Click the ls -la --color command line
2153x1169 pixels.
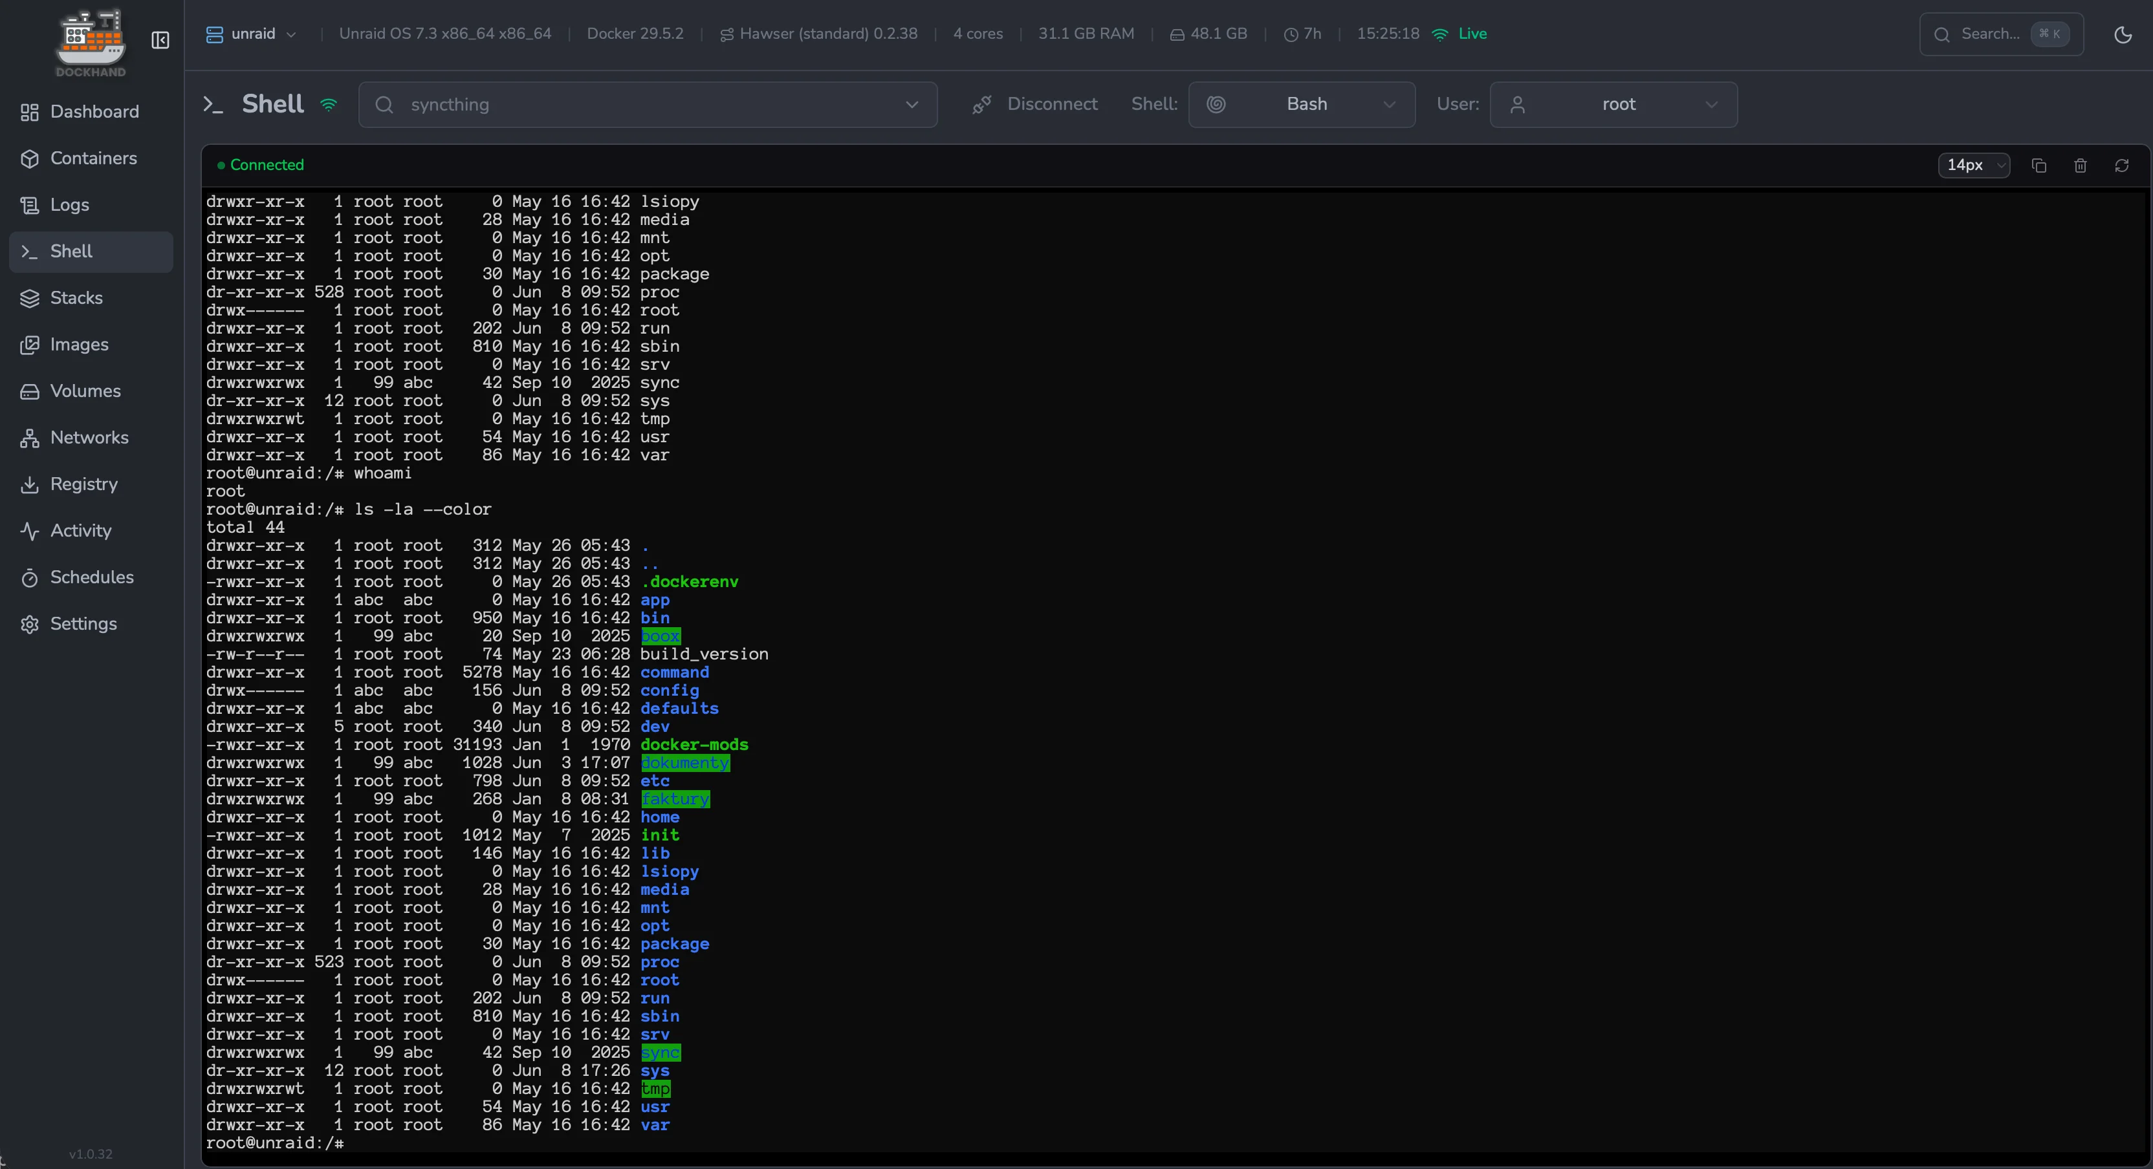pos(349,509)
